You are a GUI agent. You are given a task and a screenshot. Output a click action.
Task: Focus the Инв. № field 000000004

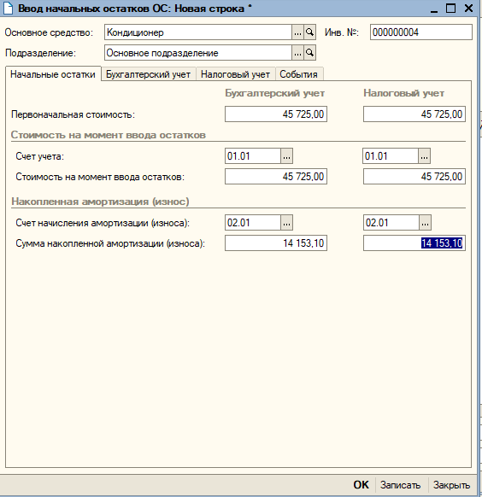pyautogui.click(x=420, y=32)
